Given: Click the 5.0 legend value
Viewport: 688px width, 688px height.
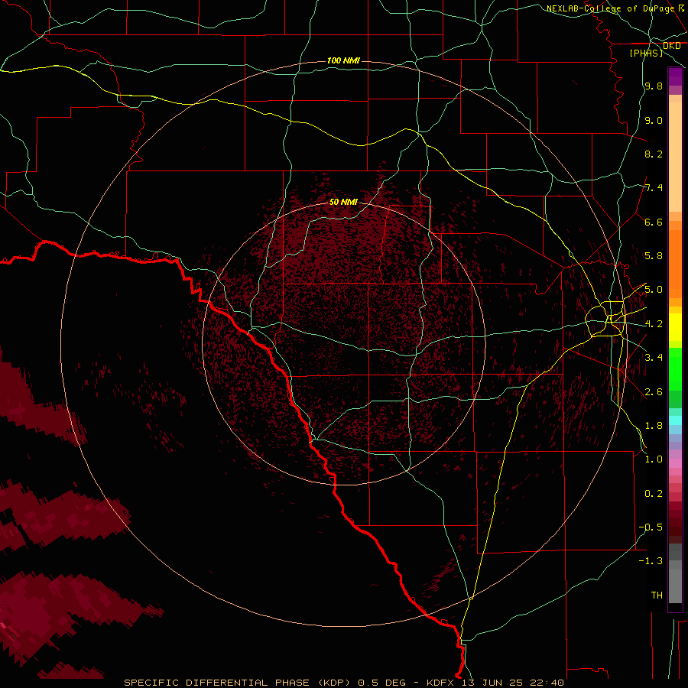Looking at the screenshot, I should click(x=654, y=290).
